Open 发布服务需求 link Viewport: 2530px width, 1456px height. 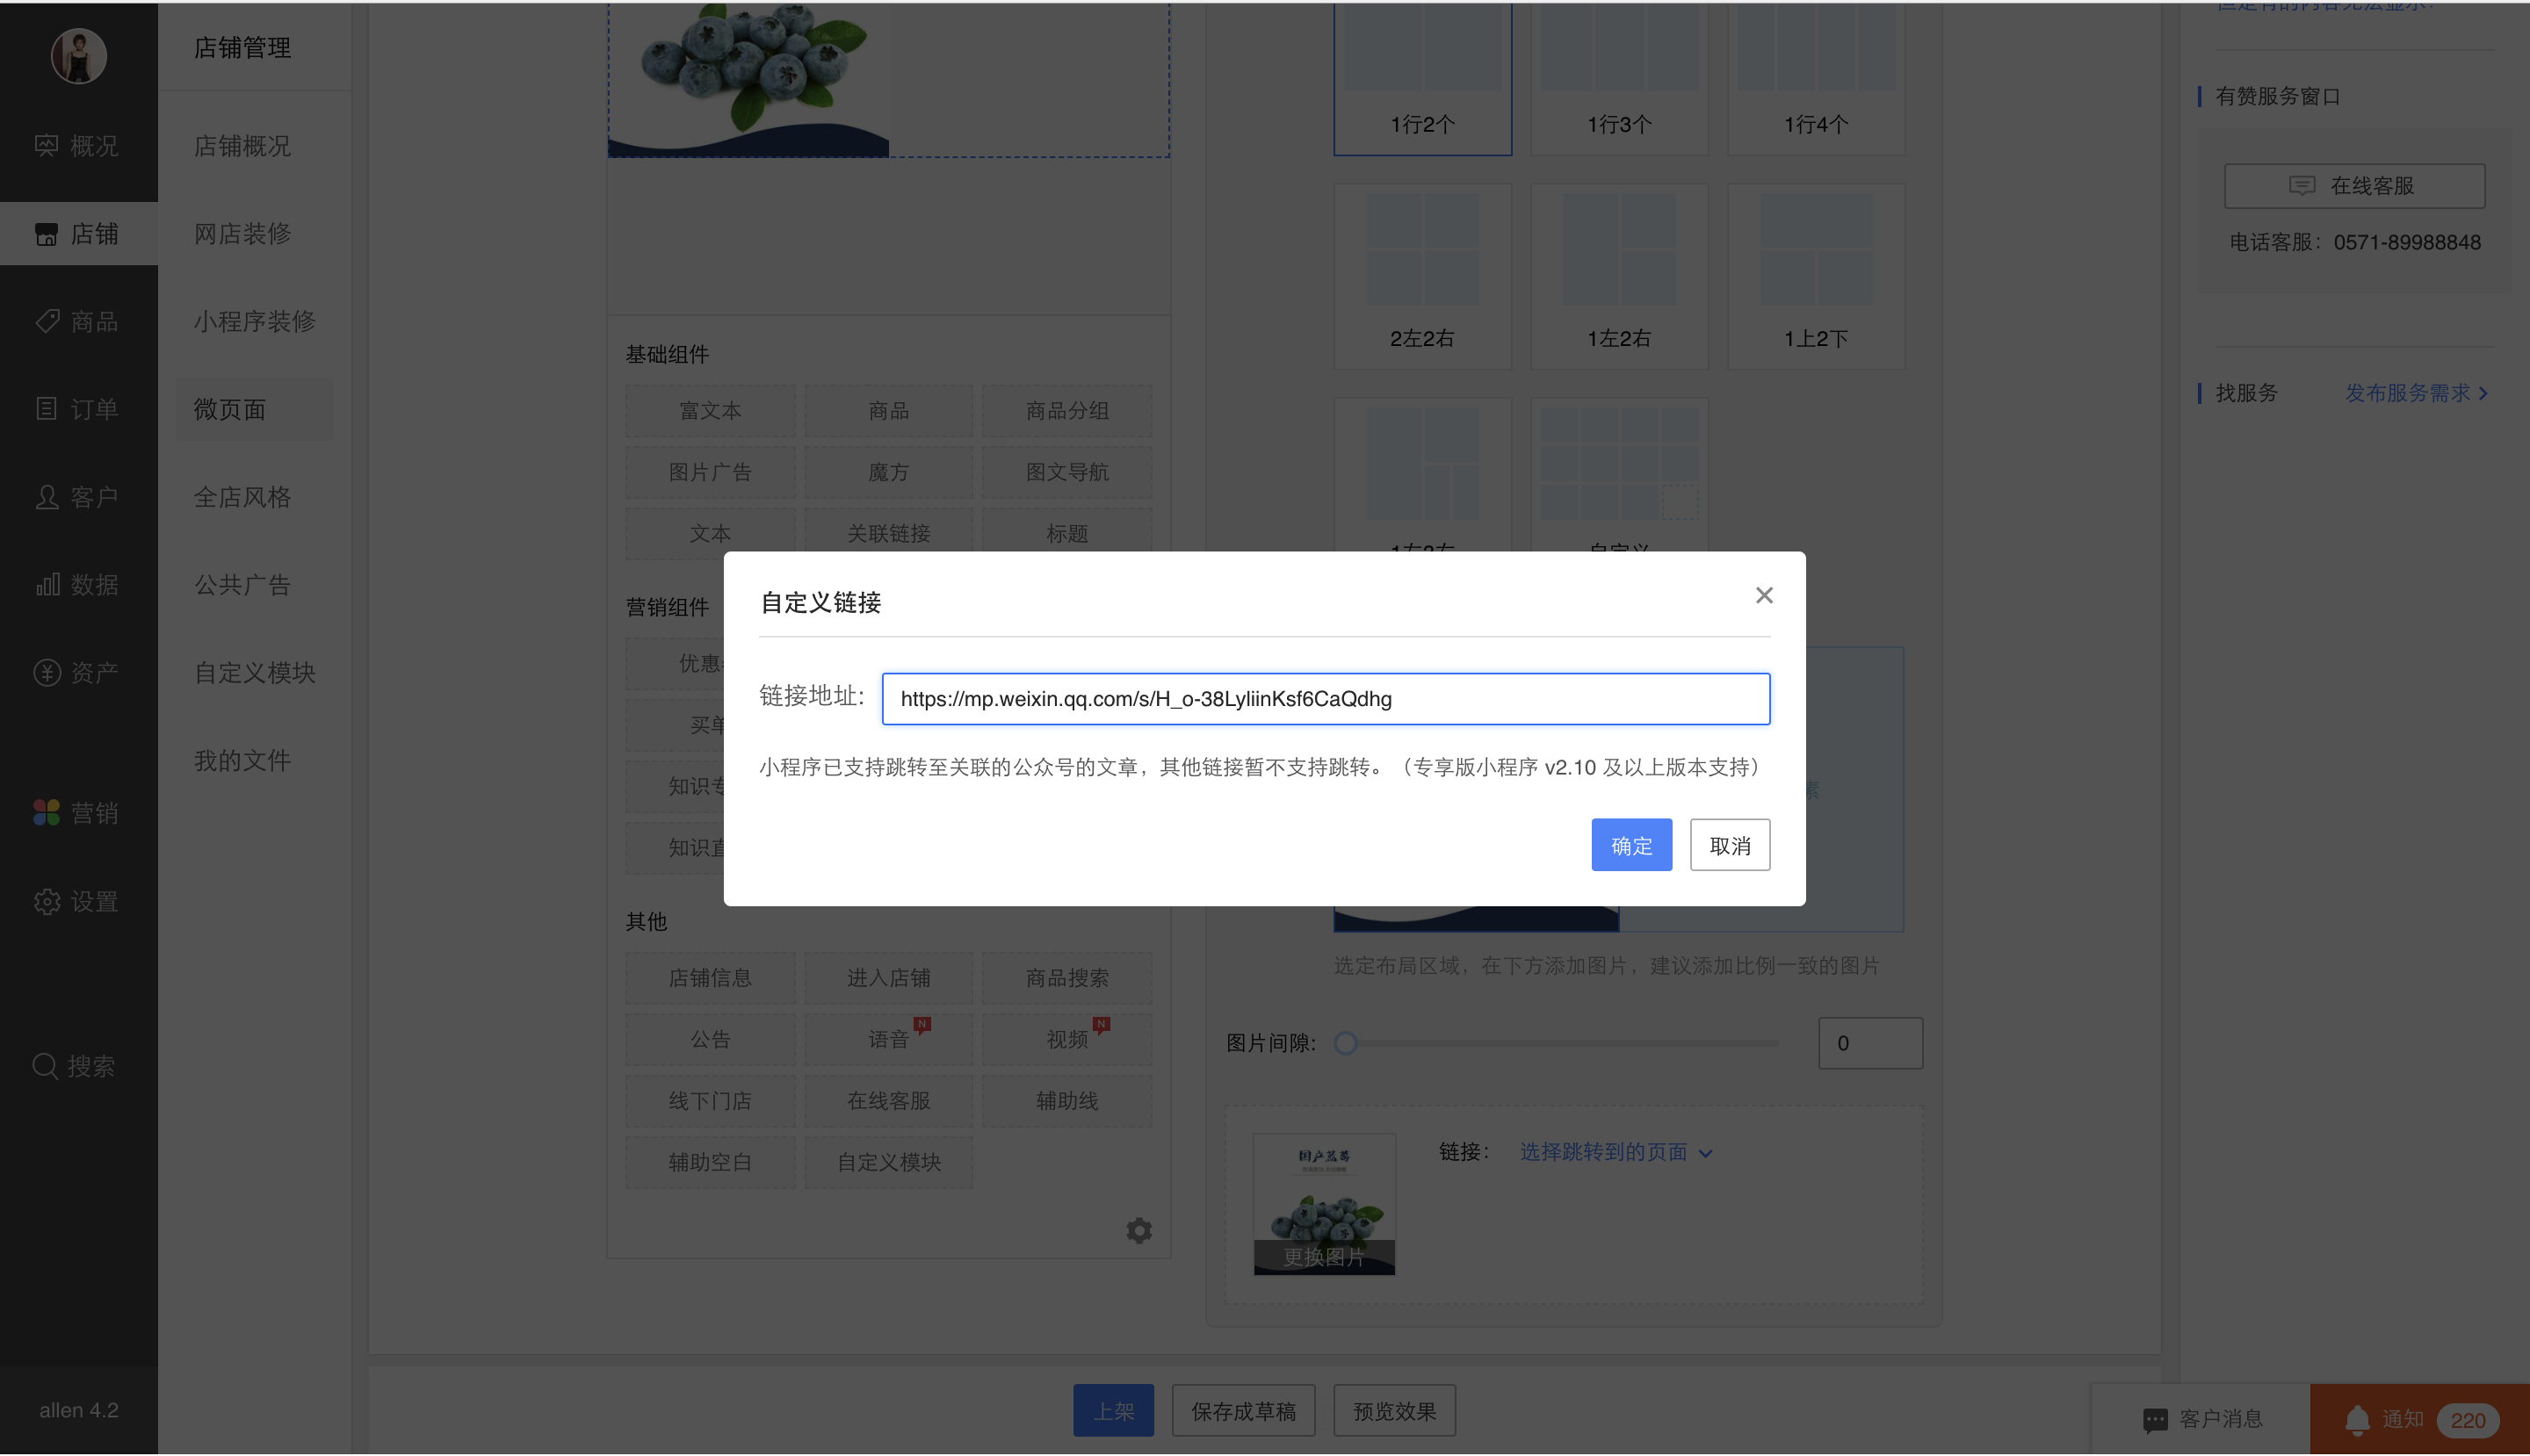point(2416,393)
